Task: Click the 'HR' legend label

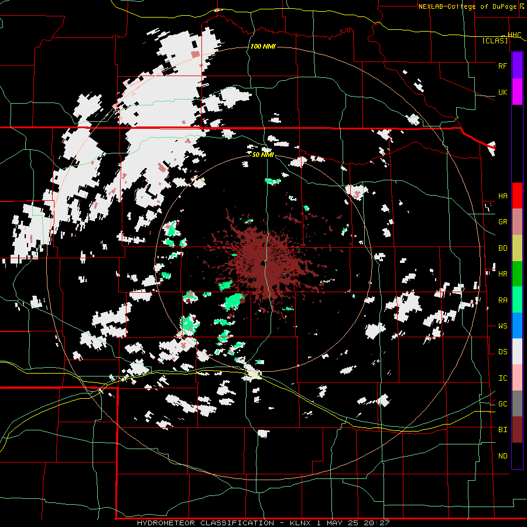Action: pyautogui.click(x=502, y=274)
